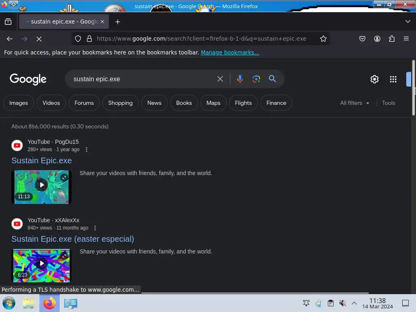Clear the search query with X
416x312 pixels.
[x=220, y=79]
